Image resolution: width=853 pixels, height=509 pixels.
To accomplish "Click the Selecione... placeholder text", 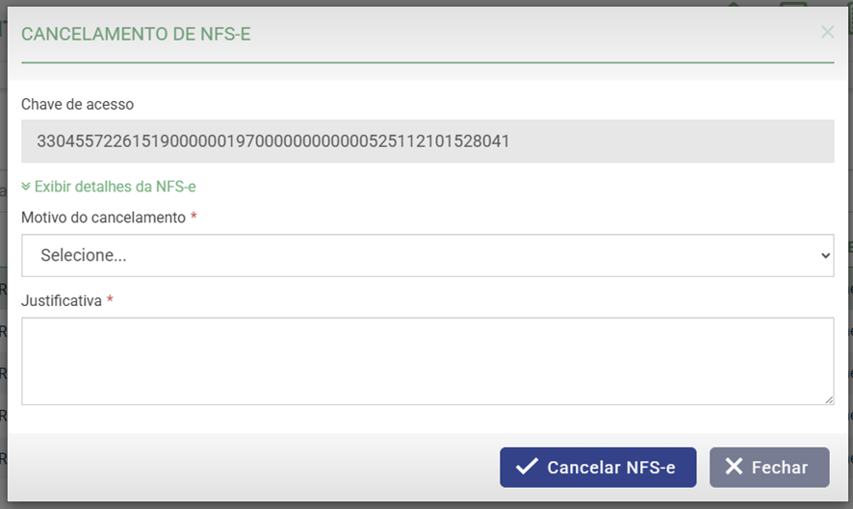I will point(84,256).
